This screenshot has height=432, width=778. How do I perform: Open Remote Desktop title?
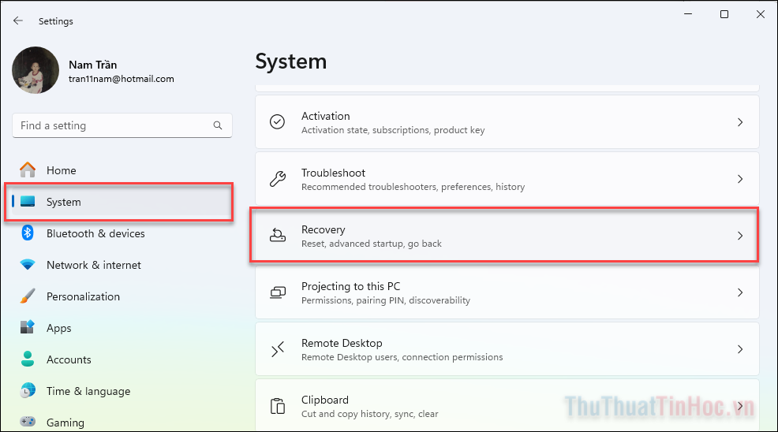[342, 343]
